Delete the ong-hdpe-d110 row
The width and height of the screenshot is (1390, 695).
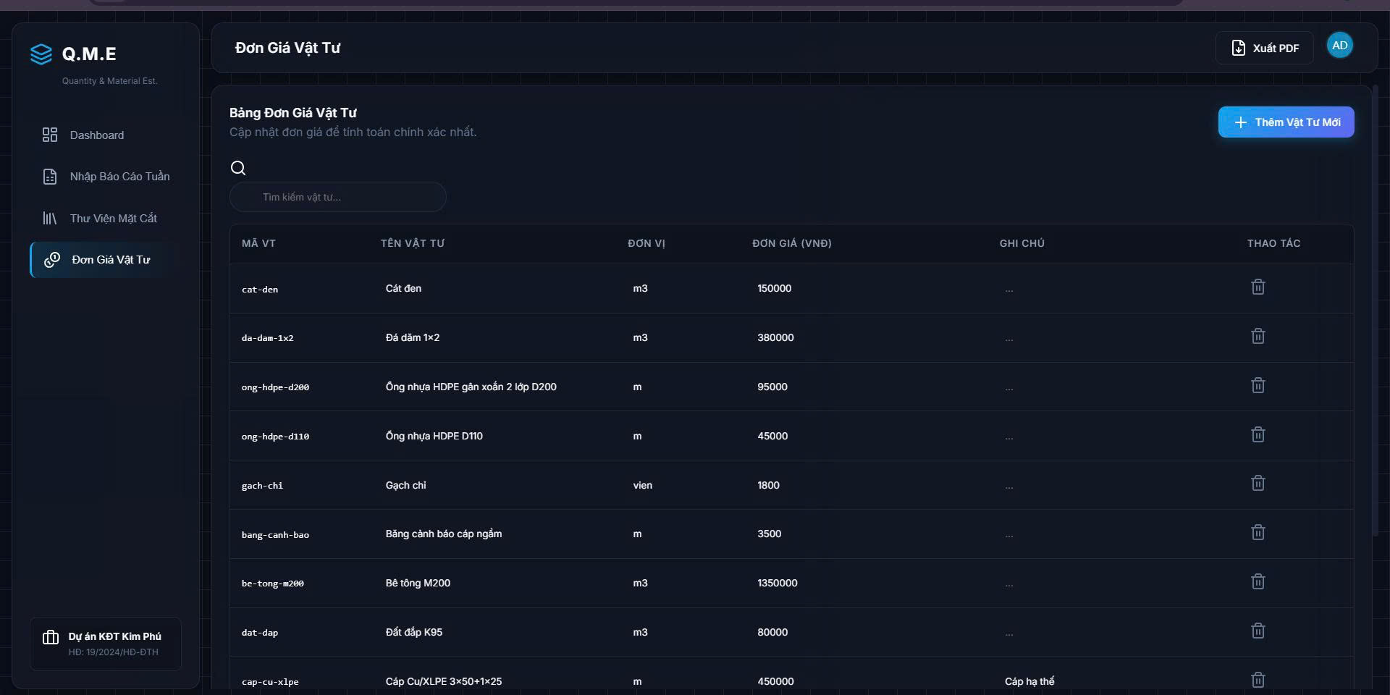pos(1258,435)
